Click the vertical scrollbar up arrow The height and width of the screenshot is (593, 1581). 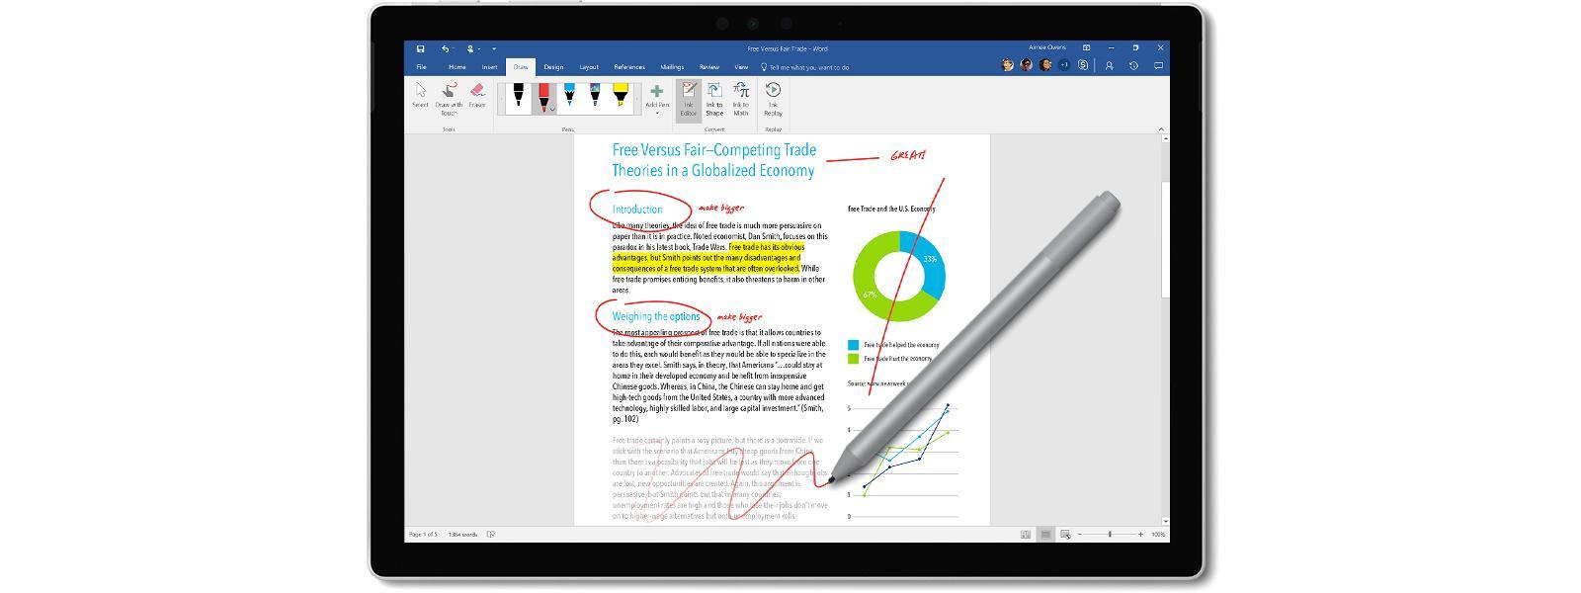pos(1165,138)
